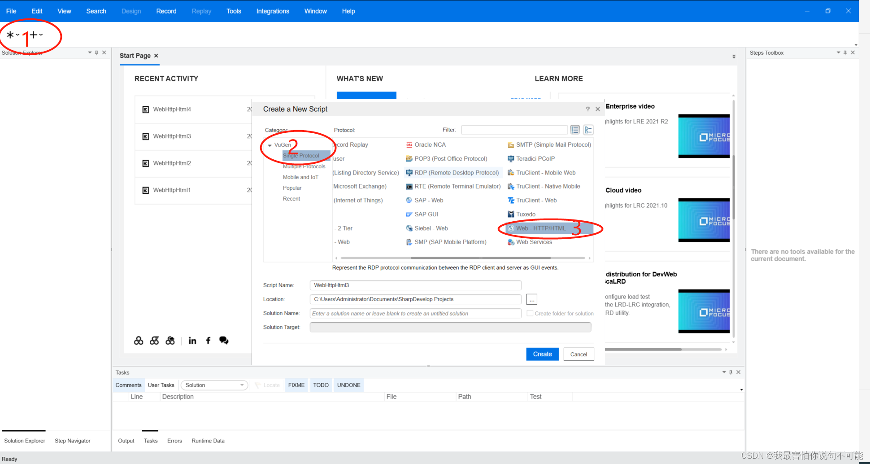Select SAP - Web protocol
Viewport: 870px width, 464px height.
pyautogui.click(x=424, y=200)
